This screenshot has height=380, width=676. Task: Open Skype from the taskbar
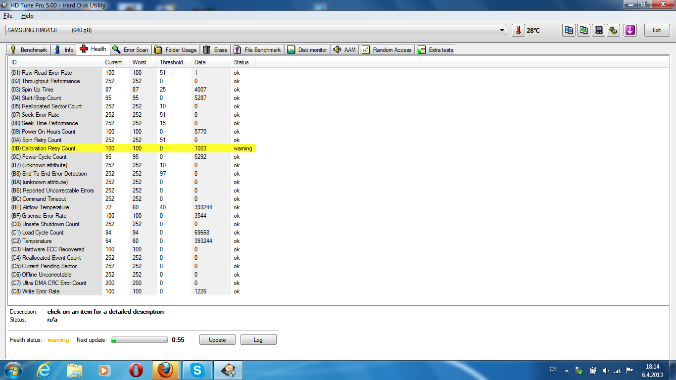[197, 370]
